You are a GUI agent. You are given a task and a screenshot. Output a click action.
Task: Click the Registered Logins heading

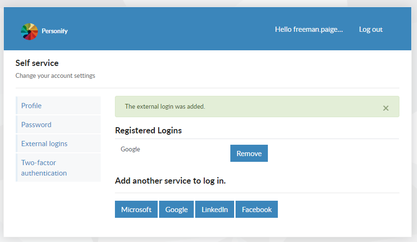coord(148,130)
